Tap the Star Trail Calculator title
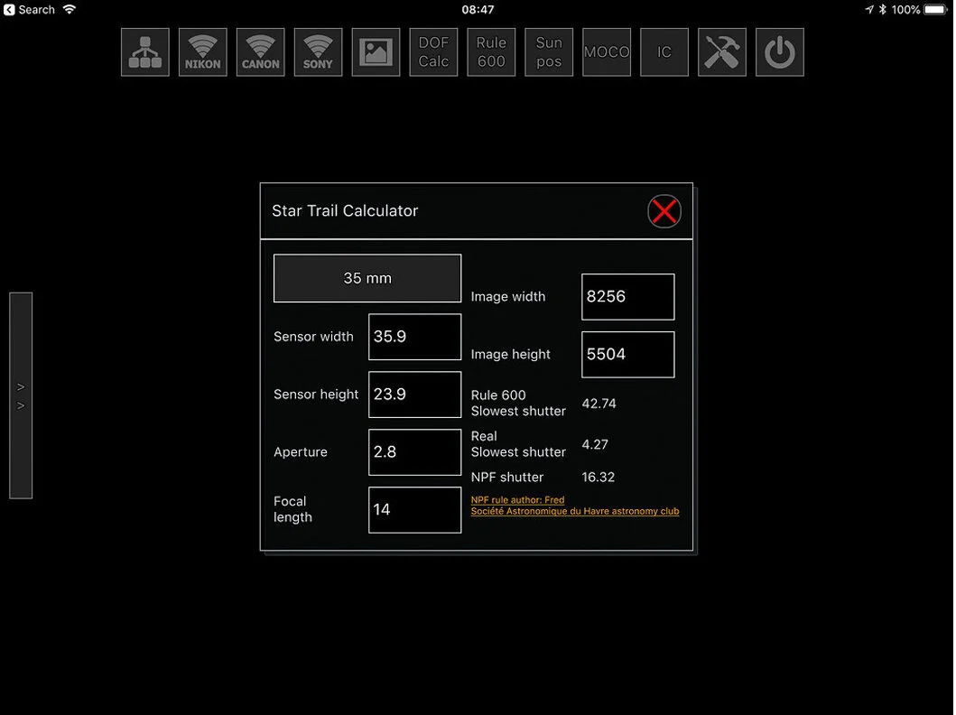 tap(345, 211)
